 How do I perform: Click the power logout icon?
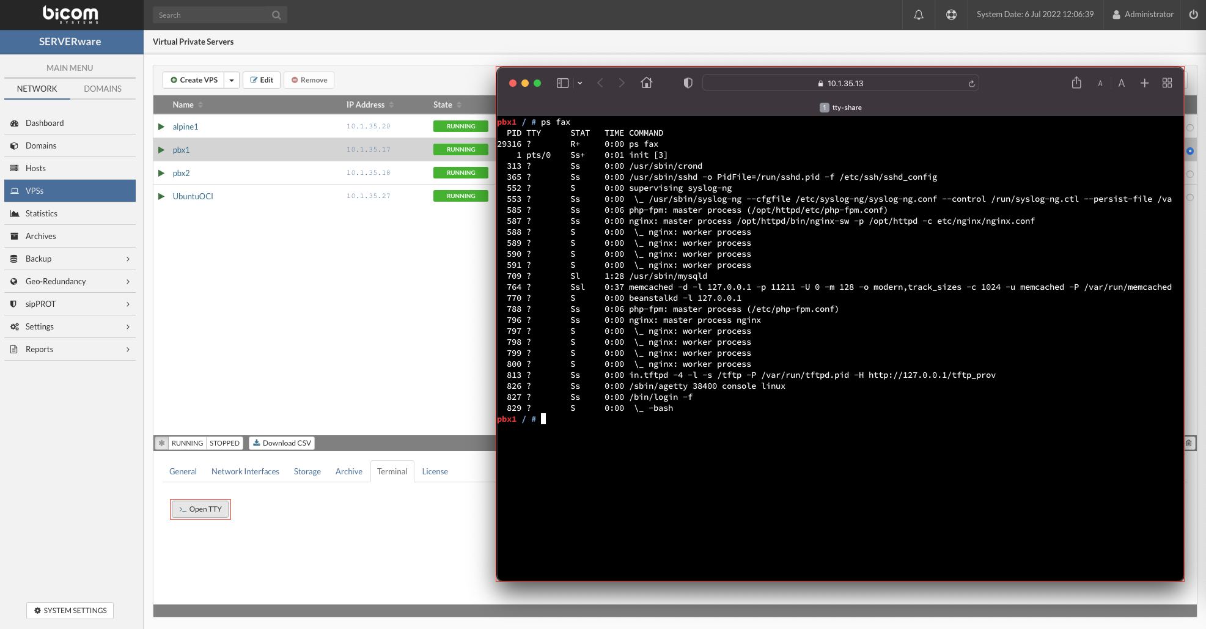coord(1193,15)
